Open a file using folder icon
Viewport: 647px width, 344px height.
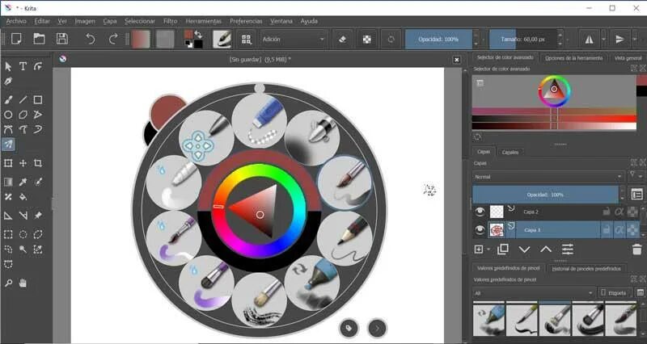click(x=39, y=39)
